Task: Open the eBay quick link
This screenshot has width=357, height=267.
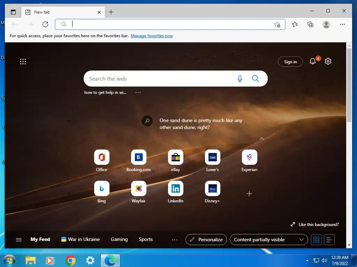Action: coord(176,161)
